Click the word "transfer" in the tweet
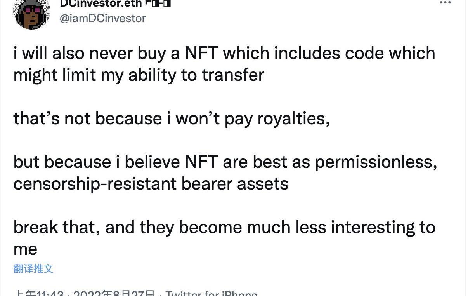 coord(233,75)
